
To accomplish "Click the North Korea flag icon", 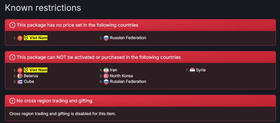I will click(106, 76).
